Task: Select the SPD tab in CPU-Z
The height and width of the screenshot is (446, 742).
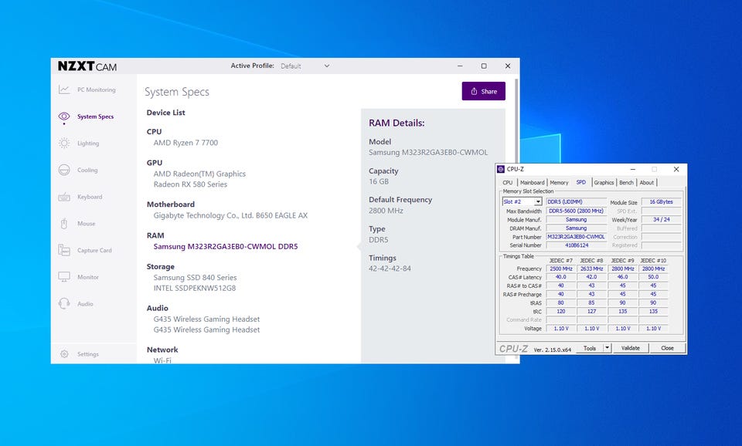Action: click(x=581, y=182)
